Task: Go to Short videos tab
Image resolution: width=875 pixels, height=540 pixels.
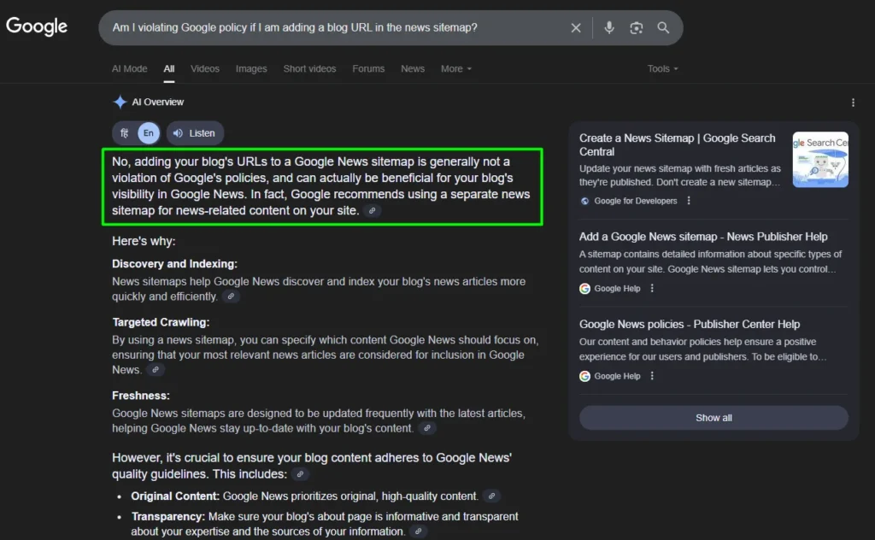Action: click(x=309, y=68)
